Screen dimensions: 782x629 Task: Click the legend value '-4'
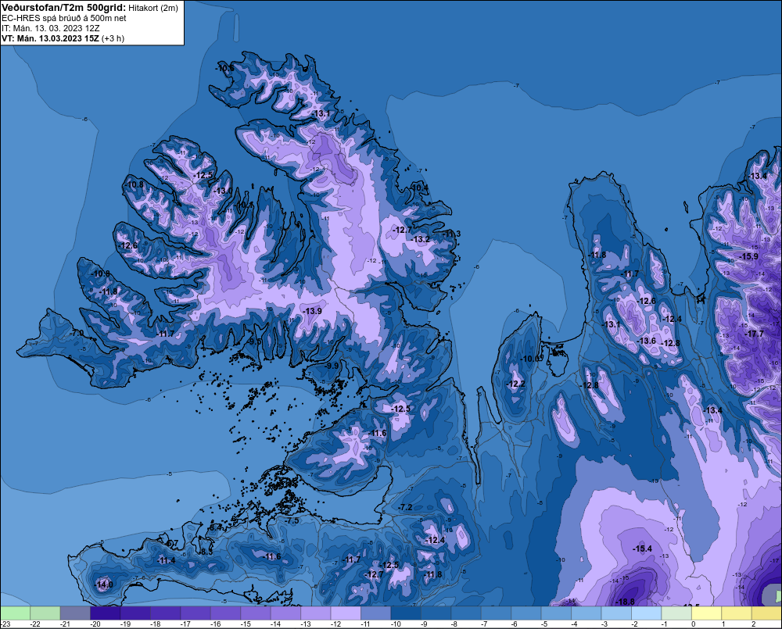575,624
